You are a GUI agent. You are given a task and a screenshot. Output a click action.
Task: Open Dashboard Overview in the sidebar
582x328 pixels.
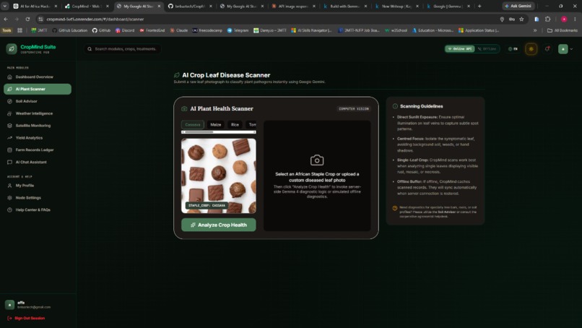pyautogui.click(x=34, y=77)
